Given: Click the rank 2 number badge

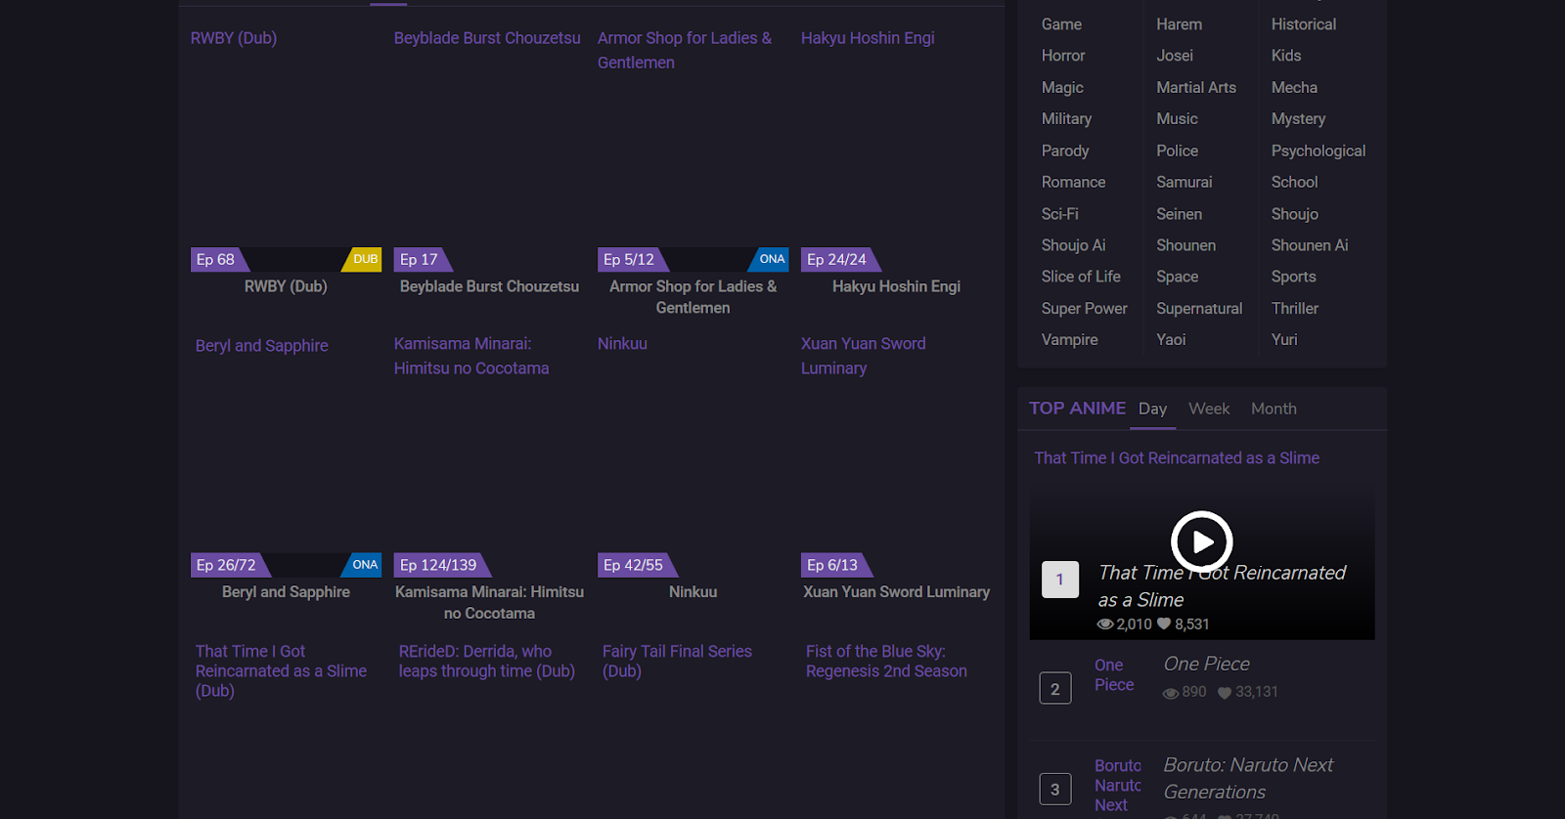Looking at the screenshot, I should (1054, 688).
